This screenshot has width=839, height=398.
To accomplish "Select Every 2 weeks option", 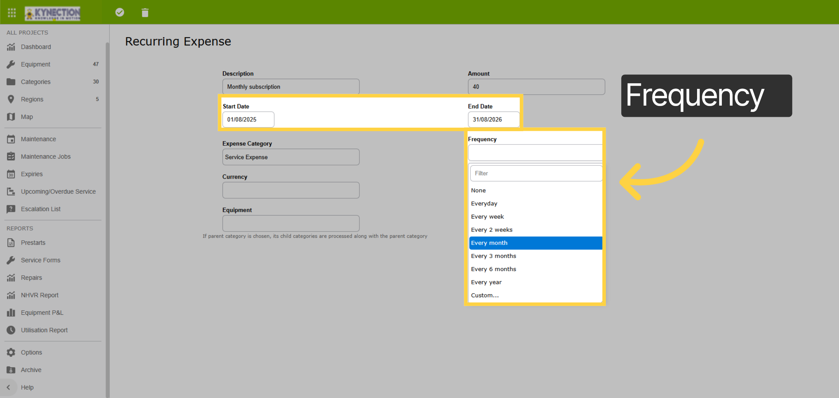I will point(536,230).
